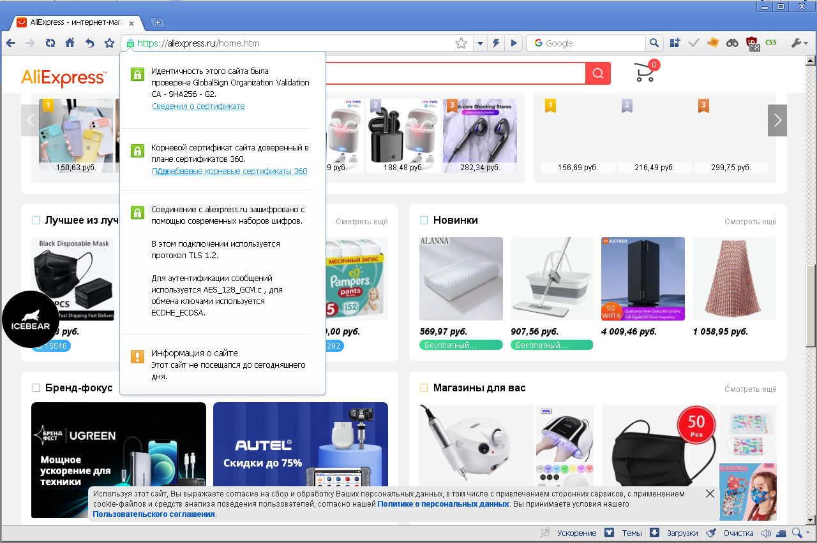The image size is (817, 543).
Task: Open the shopping cart icon
Action: (x=646, y=72)
